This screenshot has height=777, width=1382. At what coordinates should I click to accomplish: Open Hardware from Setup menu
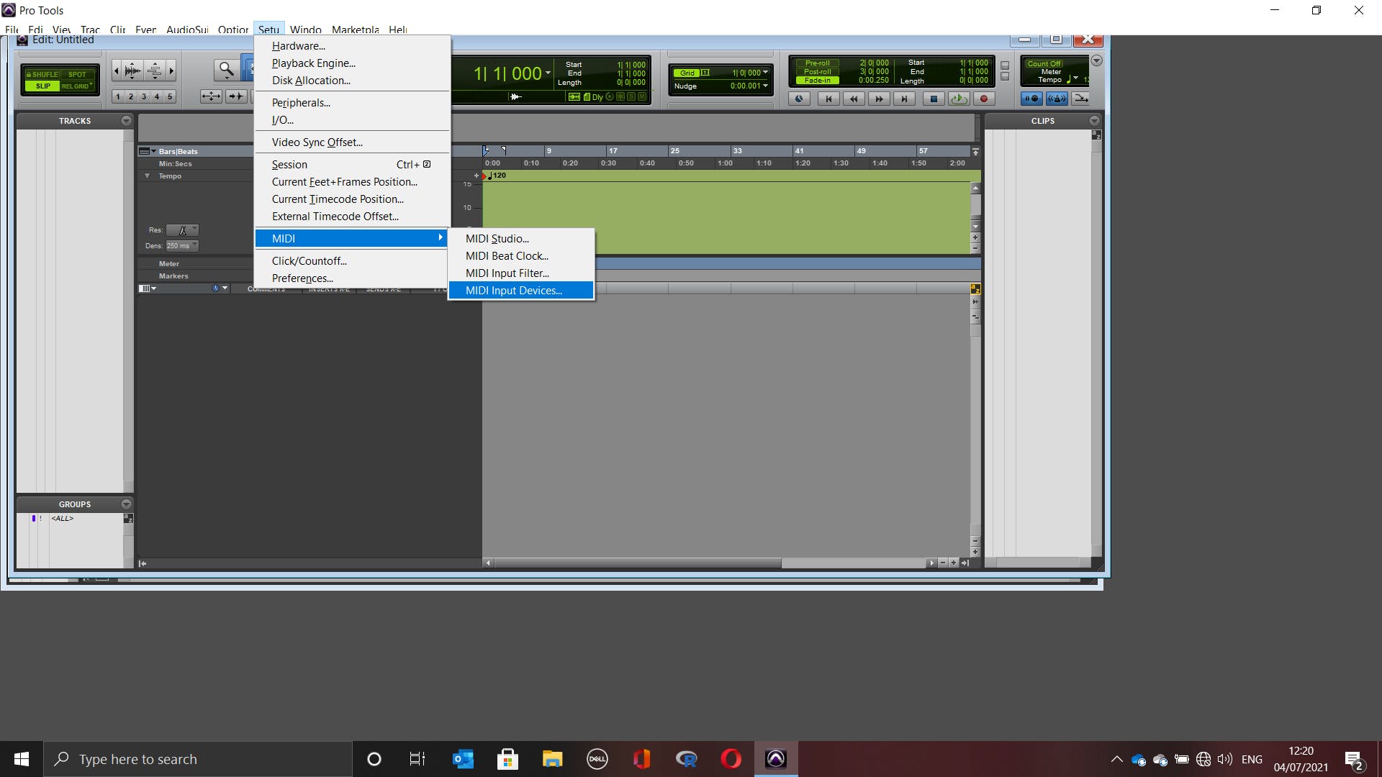click(299, 46)
